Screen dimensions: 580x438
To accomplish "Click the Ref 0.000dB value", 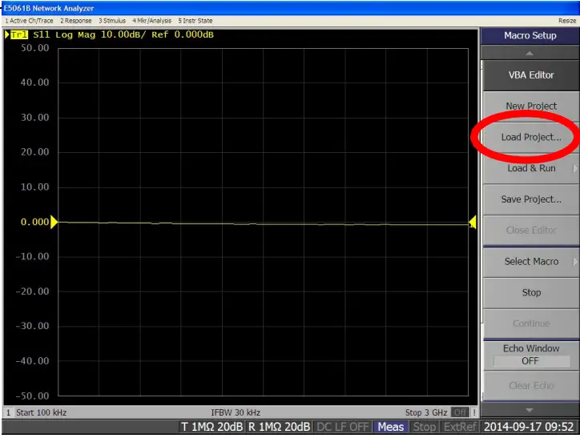I will 183,34.
